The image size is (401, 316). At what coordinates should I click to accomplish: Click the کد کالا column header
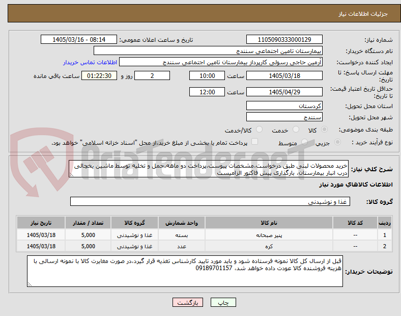click(x=355, y=223)
